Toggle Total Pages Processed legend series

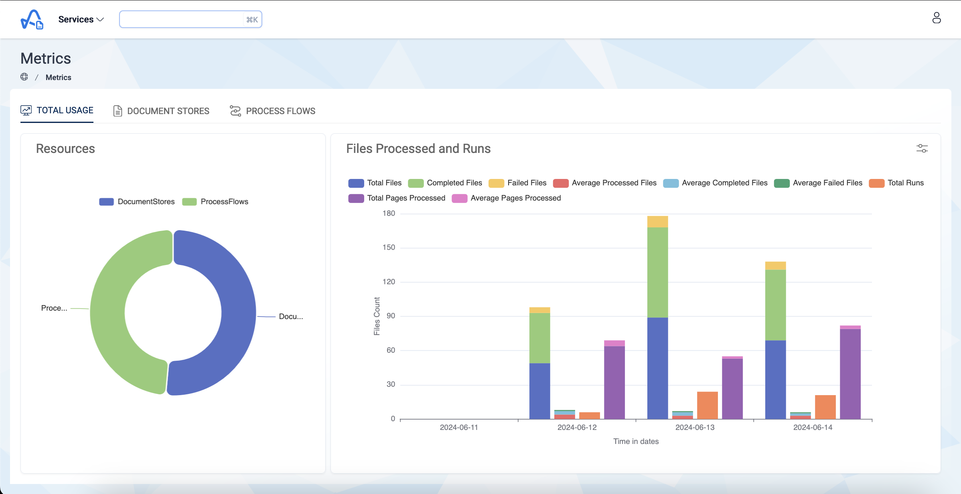tap(397, 198)
